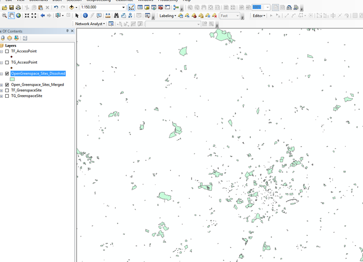Open the Labeling menu
This screenshot has height=262, width=363.
click(x=168, y=15)
